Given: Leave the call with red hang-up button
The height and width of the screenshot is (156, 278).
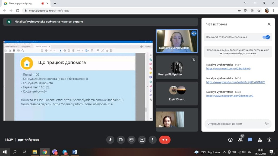Looking at the screenshot, I should point(165,140).
